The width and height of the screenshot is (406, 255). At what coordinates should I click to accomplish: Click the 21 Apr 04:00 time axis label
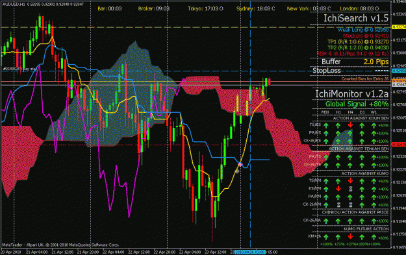(x=37, y=252)
